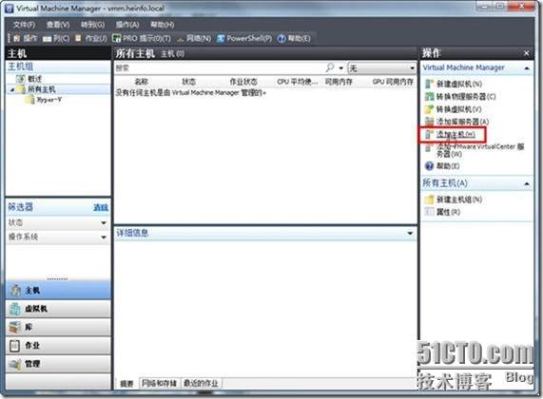Click 新建主机组(N) action
Screen dimensions: 543x399
454,199
